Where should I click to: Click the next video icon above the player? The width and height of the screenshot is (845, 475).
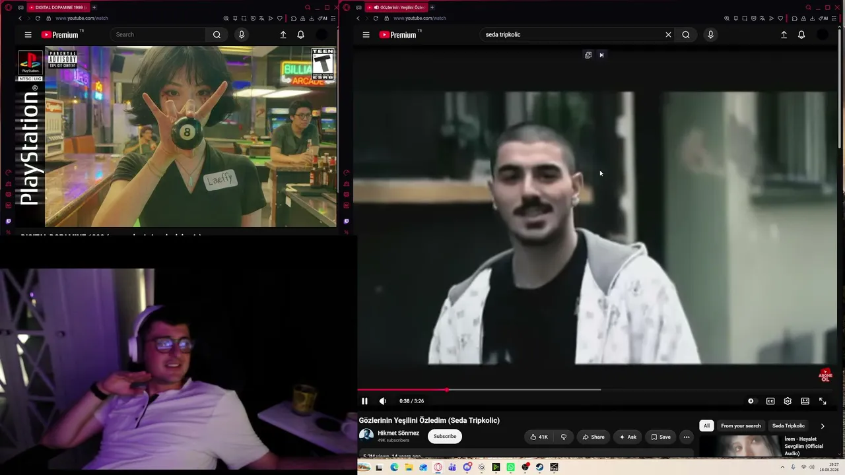point(601,55)
